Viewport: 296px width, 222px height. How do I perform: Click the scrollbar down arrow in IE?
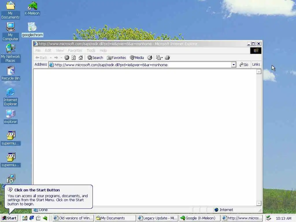click(259, 203)
